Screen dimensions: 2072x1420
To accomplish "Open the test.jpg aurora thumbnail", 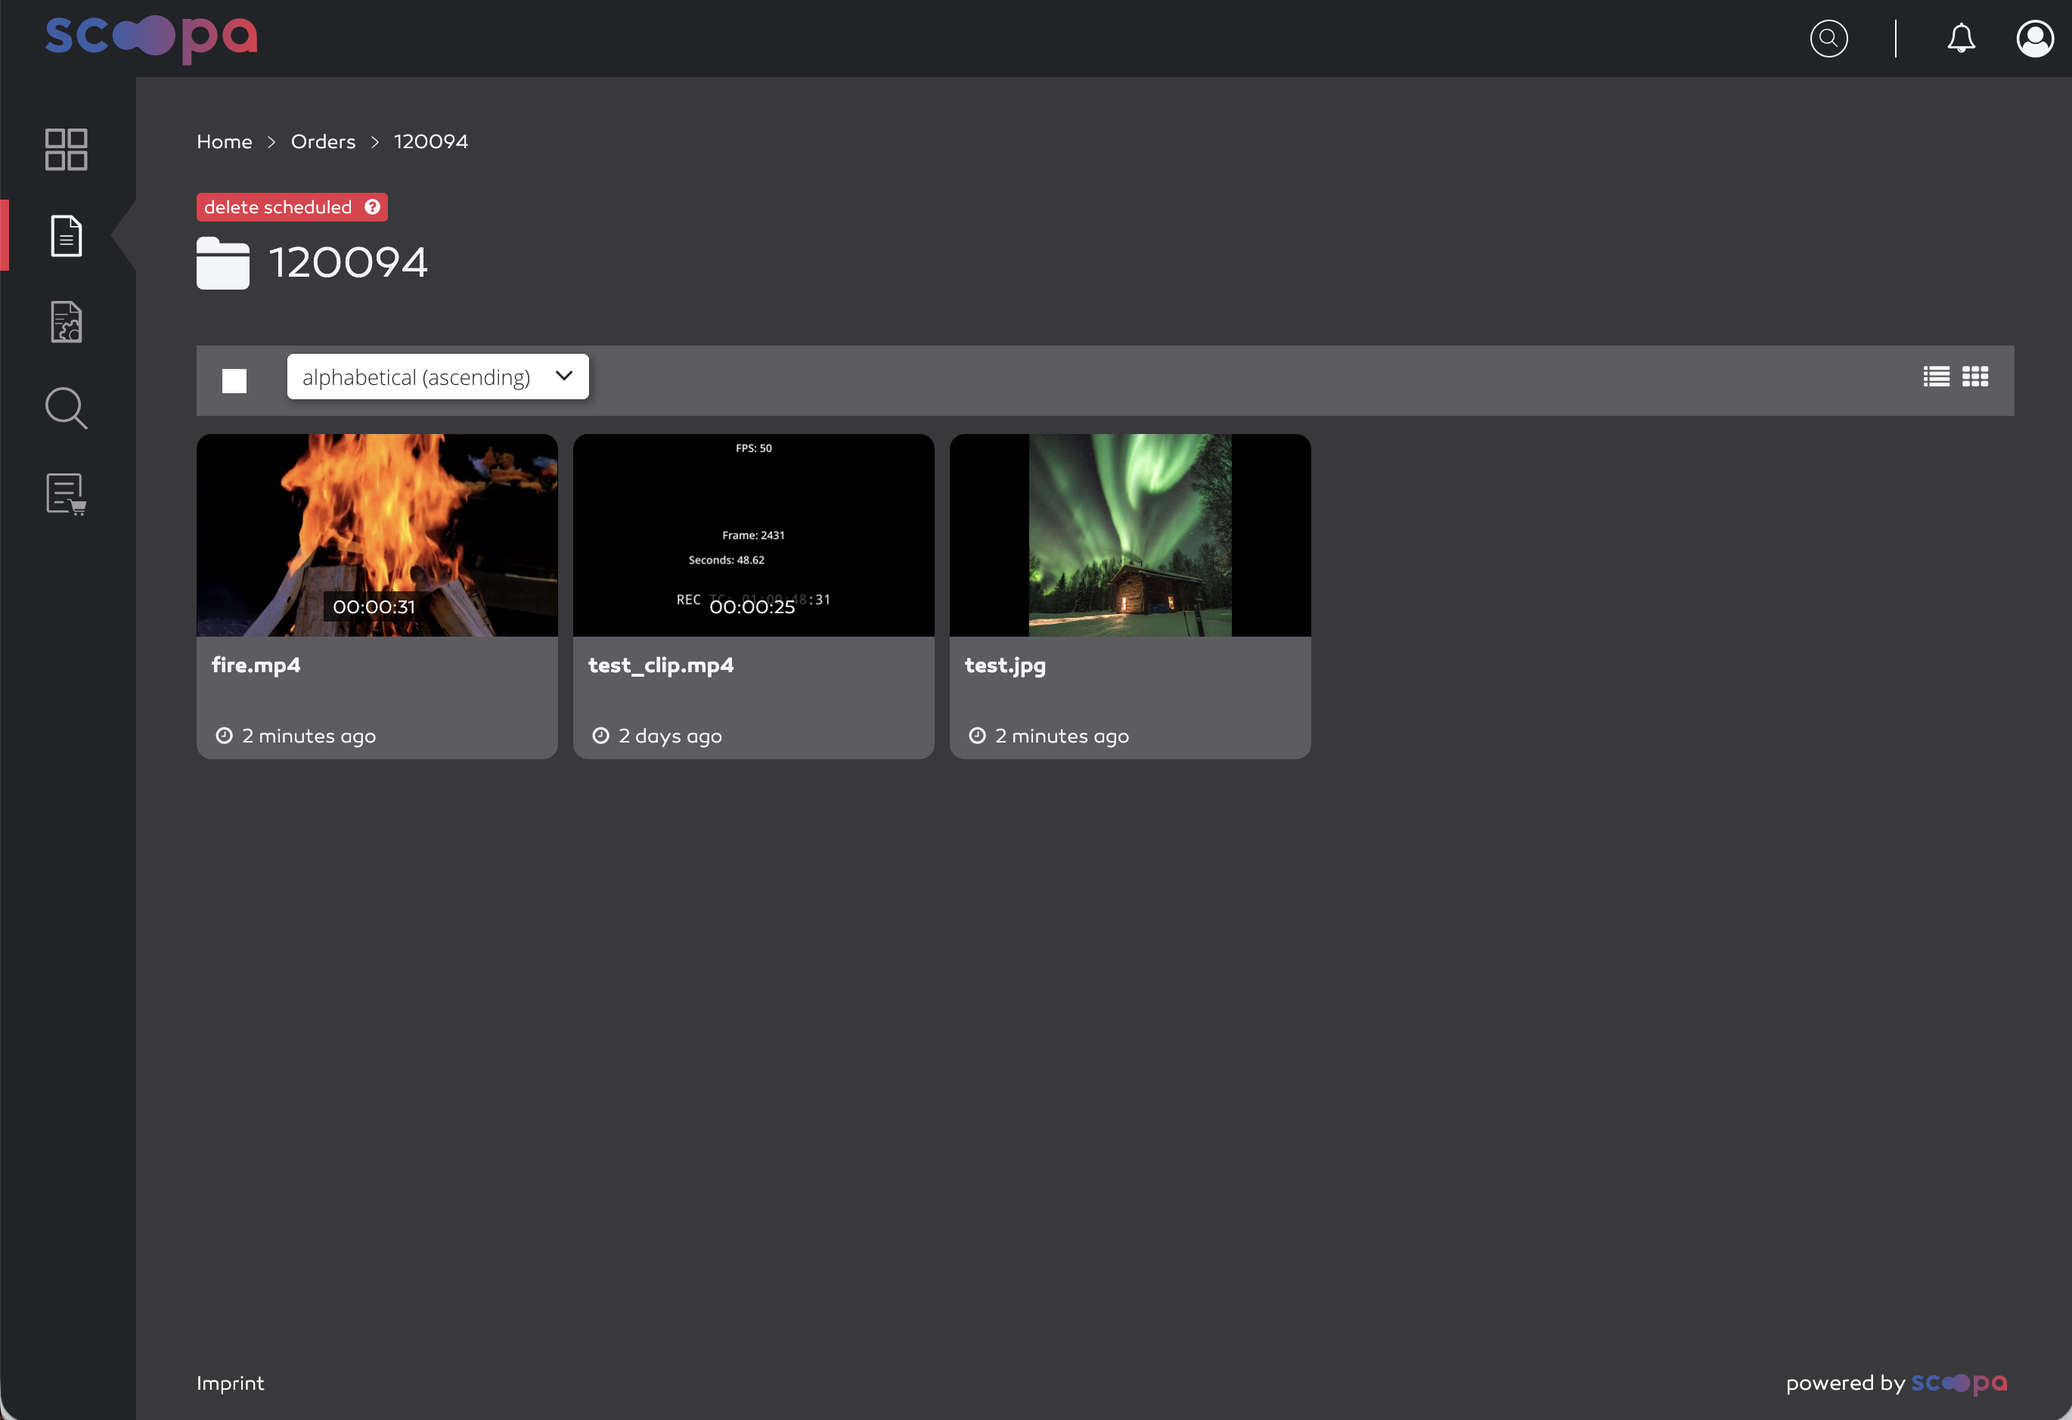I will 1130,535.
